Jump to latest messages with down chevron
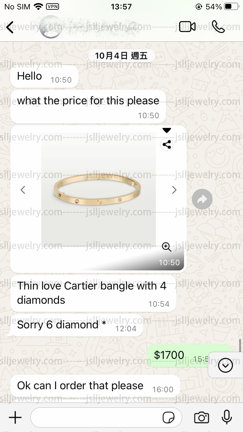Viewport: 243px width, 432px height. click(226, 366)
